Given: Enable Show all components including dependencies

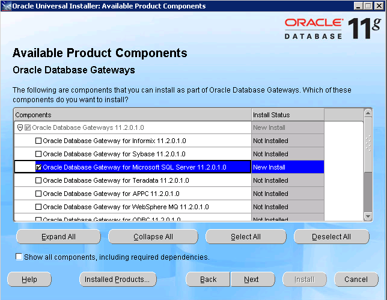Looking at the screenshot, I should [19, 257].
